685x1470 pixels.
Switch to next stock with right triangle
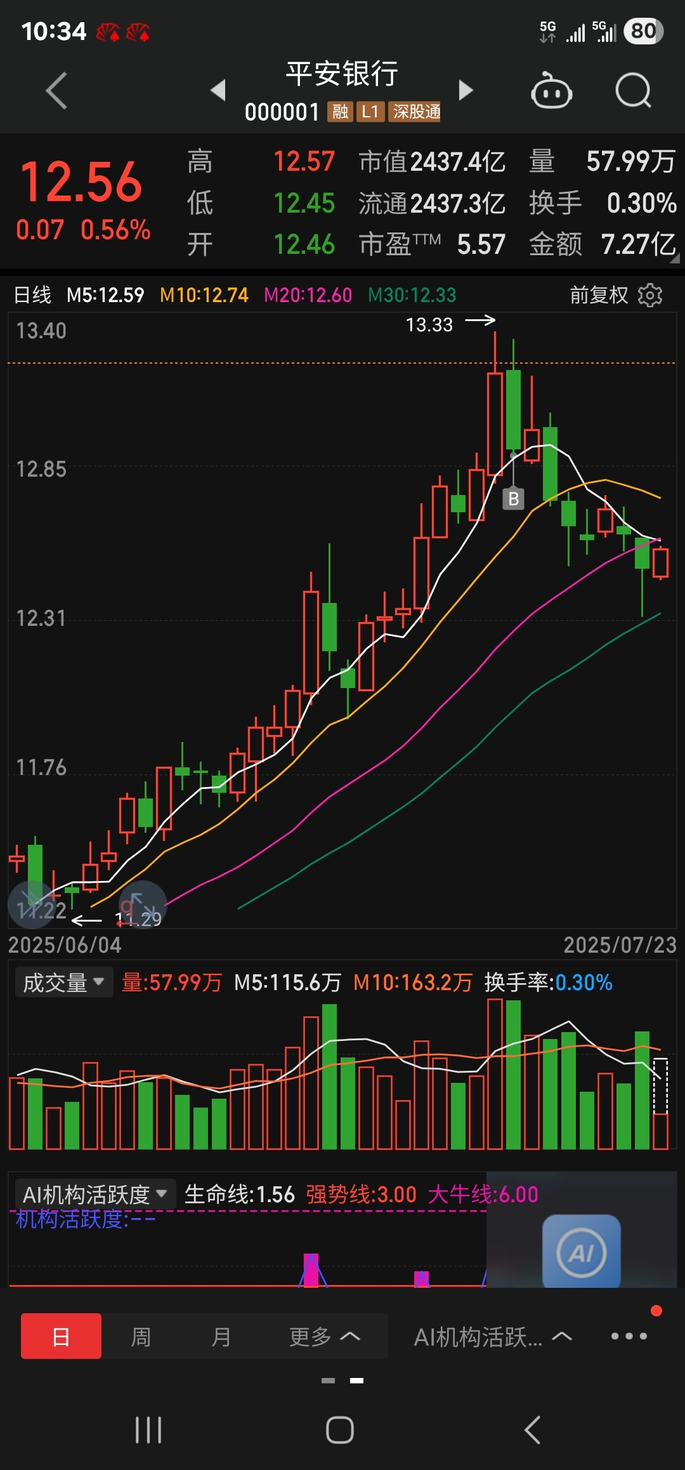tap(466, 90)
